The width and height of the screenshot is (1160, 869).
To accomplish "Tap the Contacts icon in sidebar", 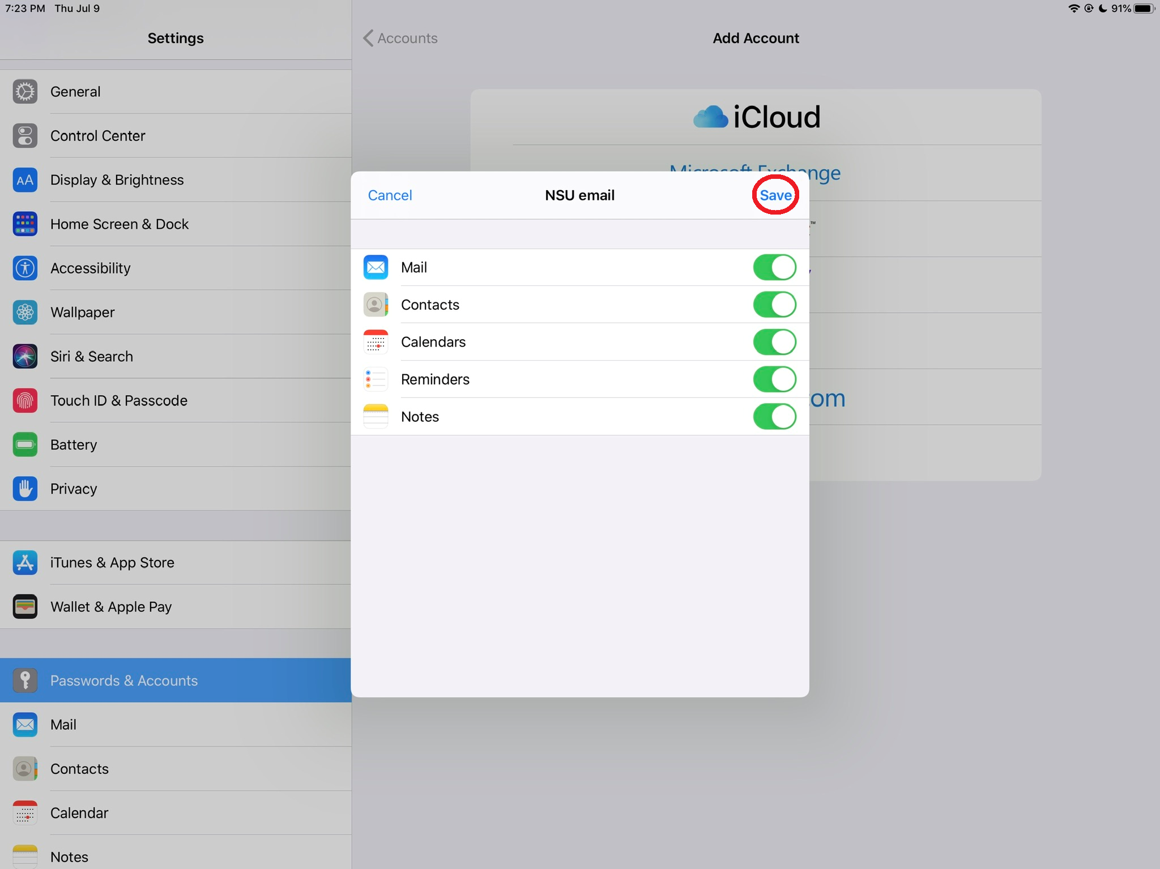I will (25, 769).
